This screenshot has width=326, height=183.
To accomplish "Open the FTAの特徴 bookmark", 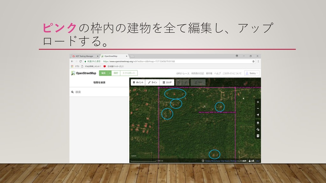I will 91,66.
